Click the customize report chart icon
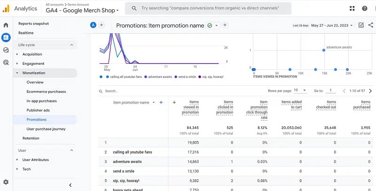376x191 pixels. coord(361,25)
